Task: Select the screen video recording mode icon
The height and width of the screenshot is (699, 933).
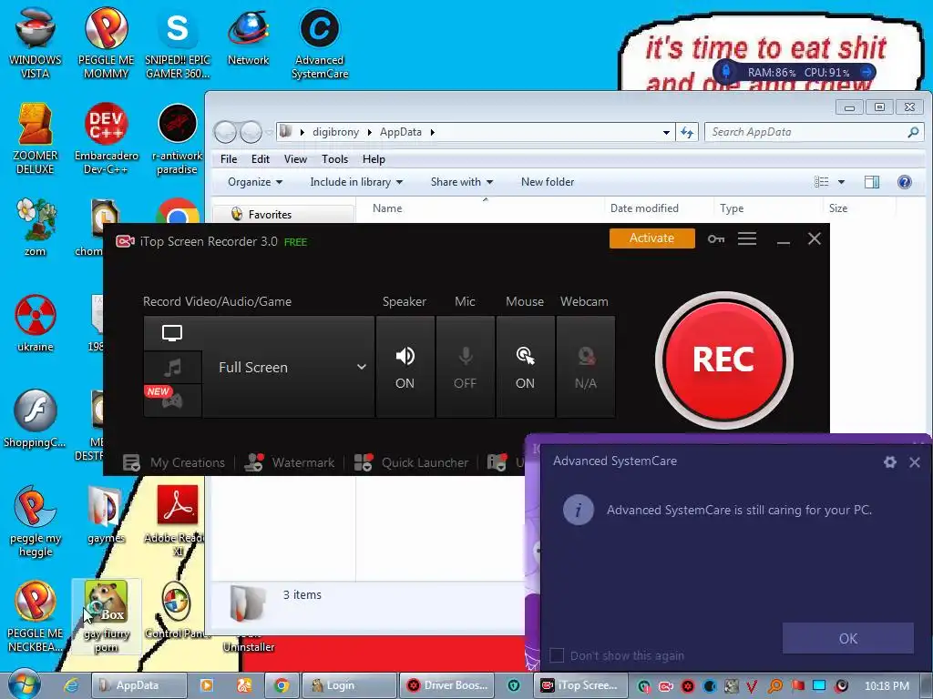Action: [x=172, y=333]
